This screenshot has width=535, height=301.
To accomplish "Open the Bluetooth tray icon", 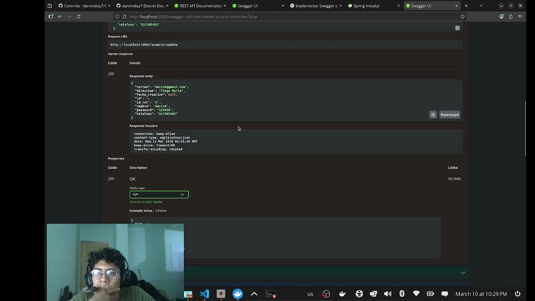I will pos(402,294).
